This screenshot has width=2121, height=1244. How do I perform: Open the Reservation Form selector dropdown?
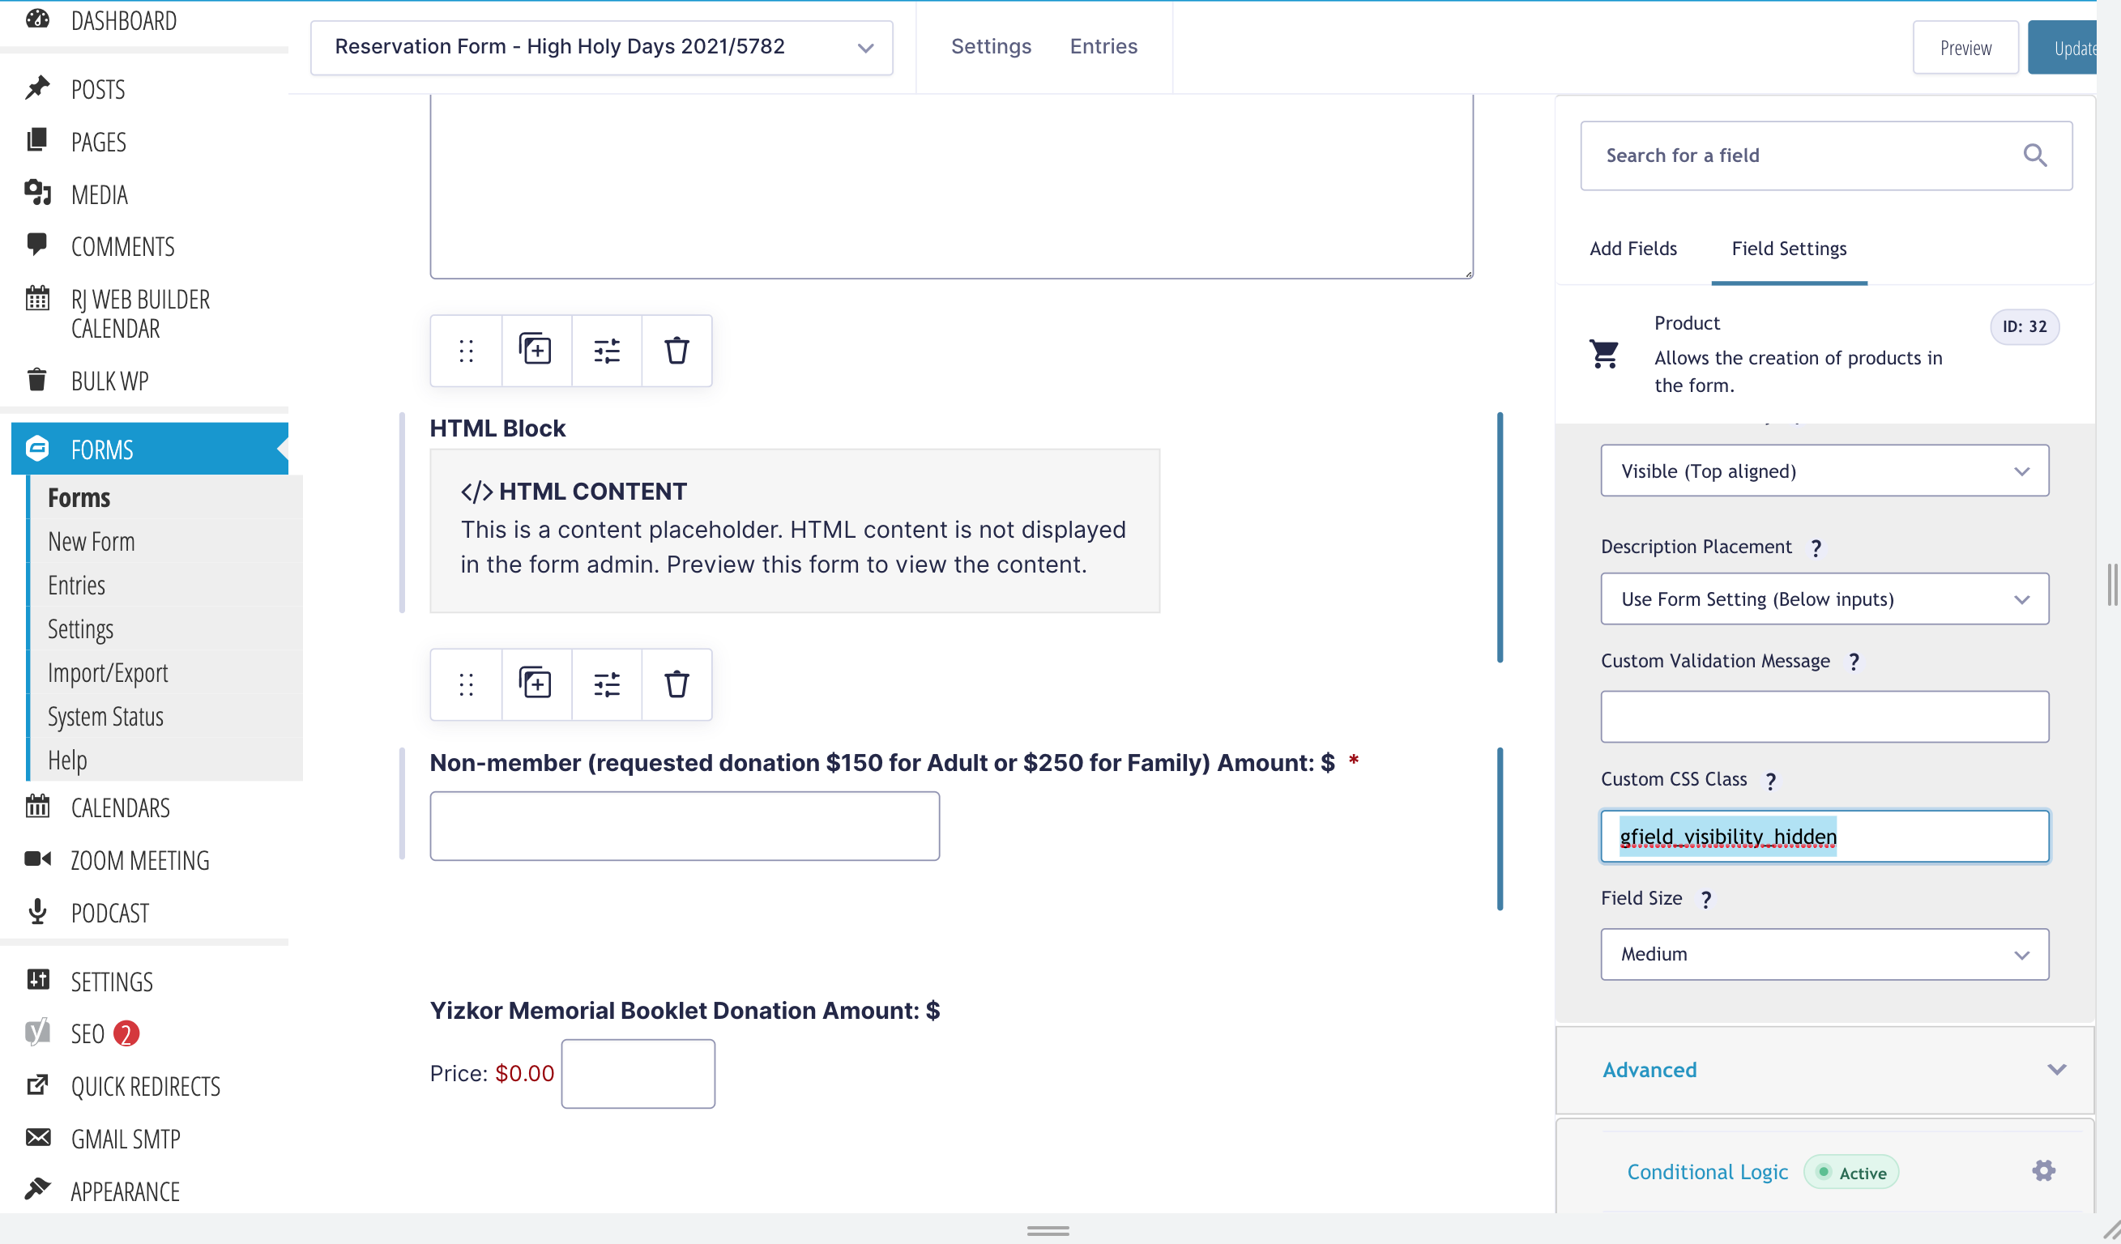[601, 47]
